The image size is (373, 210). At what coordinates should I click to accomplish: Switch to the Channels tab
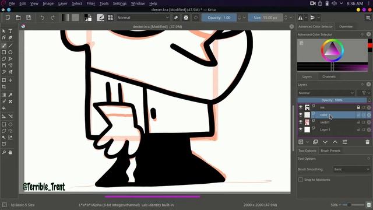[x=329, y=76]
